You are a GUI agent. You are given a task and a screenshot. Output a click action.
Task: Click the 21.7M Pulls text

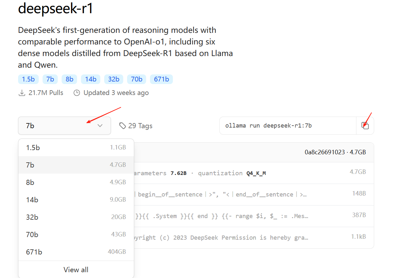pyautogui.click(x=46, y=93)
